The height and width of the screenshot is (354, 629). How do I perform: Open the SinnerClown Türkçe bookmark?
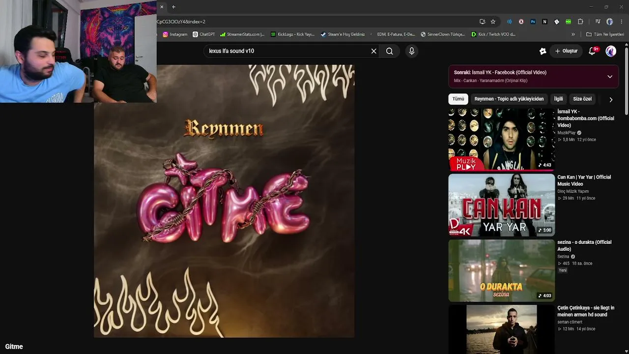click(443, 34)
